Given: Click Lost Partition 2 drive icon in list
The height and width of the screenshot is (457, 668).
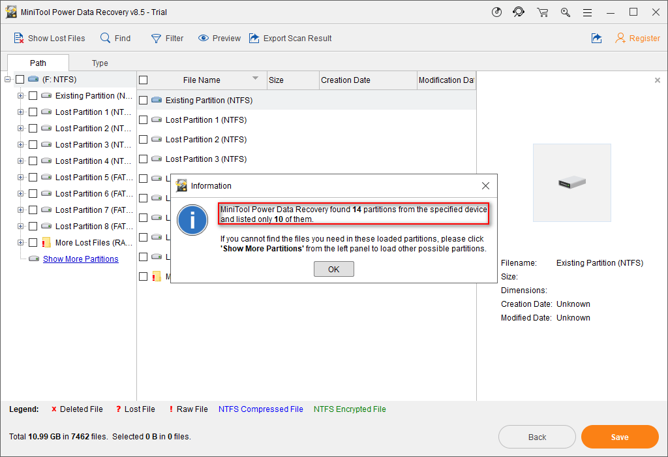Looking at the screenshot, I should click(x=157, y=139).
